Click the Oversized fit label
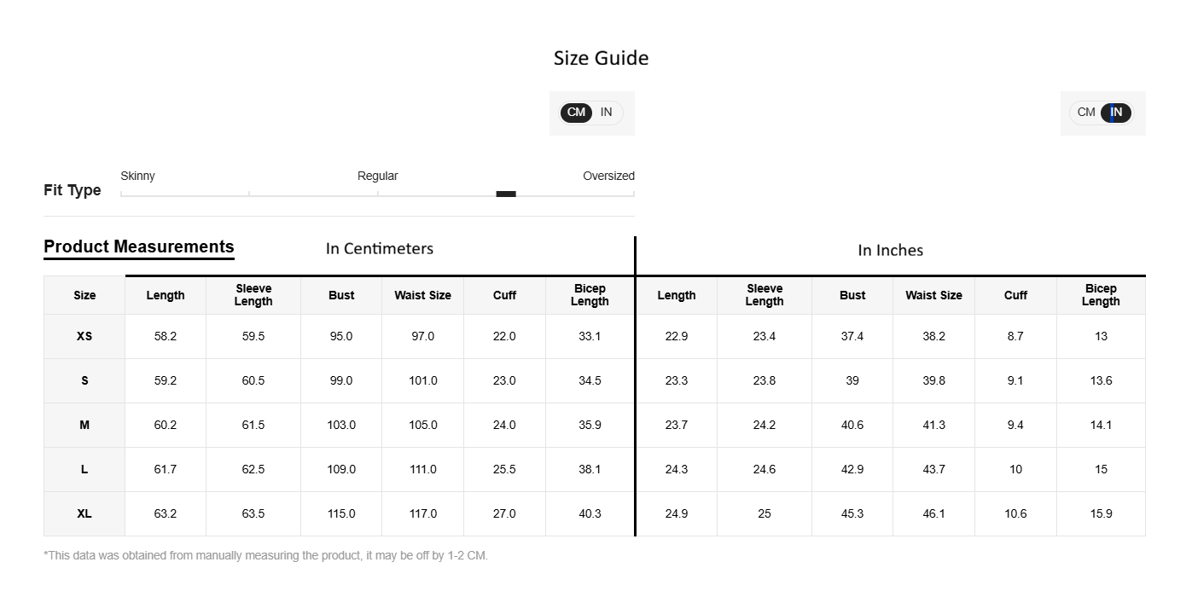The width and height of the screenshot is (1192, 597). point(608,176)
